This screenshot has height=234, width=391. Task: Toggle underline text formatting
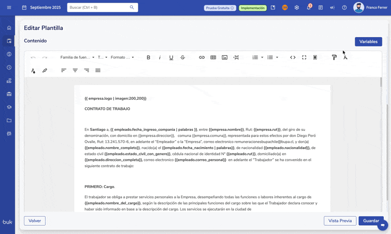click(x=171, y=58)
